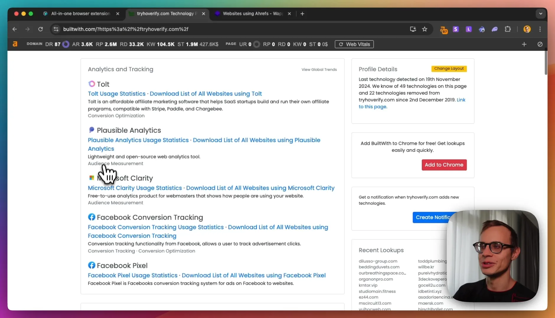Screen dimensions: 555x318
Task: Expand the tab search dropdown chevron
Action: pyautogui.click(x=541, y=14)
